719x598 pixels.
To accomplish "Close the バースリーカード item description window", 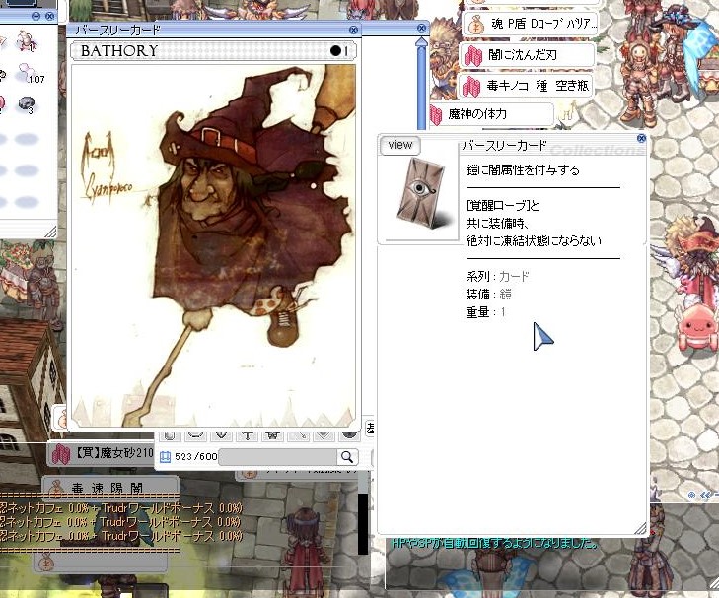I will coord(641,138).
